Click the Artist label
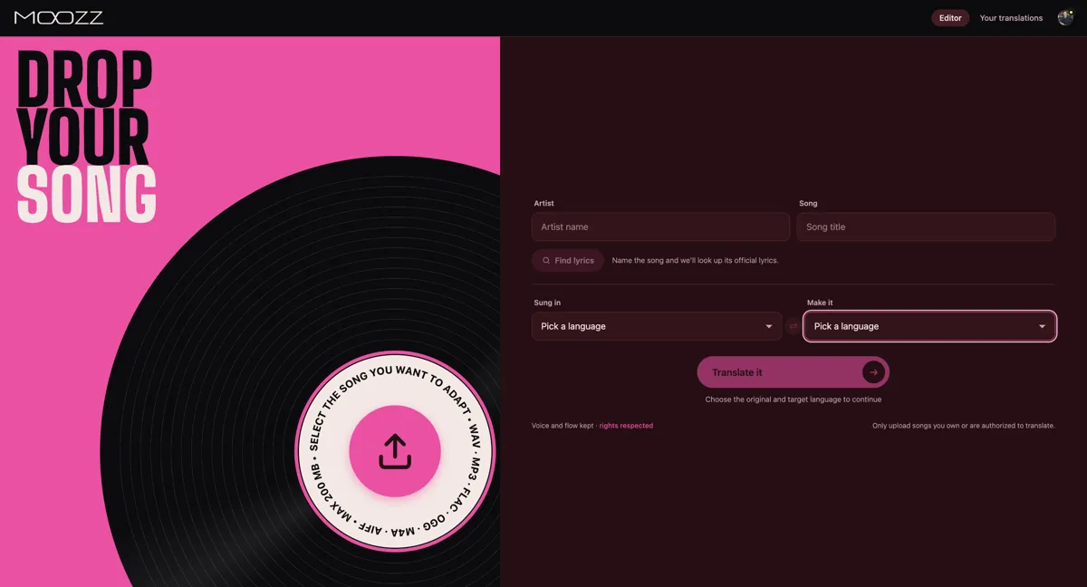This screenshot has width=1087, height=587. (543, 204)
